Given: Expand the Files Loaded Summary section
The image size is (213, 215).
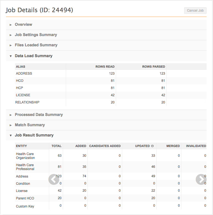Looking at the screenshot, I should (36, 45).
